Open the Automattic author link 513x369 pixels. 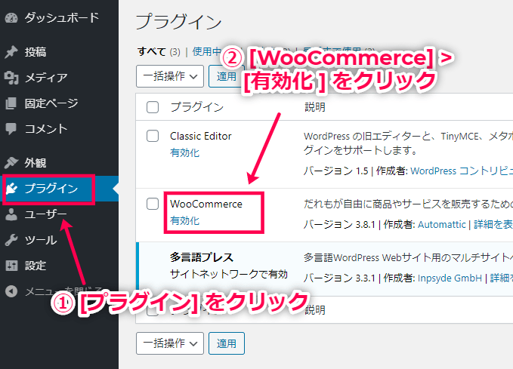[x=441, y=225]
